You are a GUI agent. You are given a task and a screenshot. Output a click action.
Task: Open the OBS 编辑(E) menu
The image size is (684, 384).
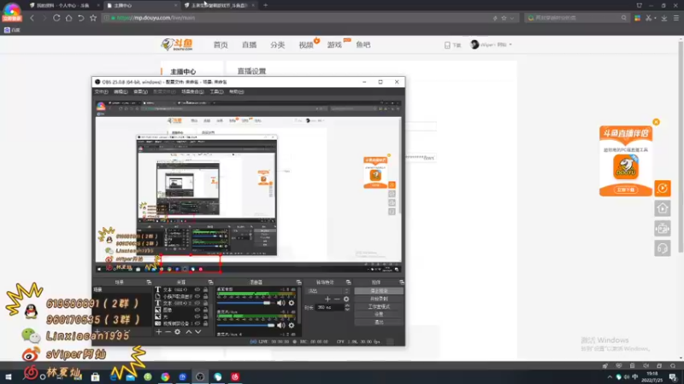click(121, 92)
